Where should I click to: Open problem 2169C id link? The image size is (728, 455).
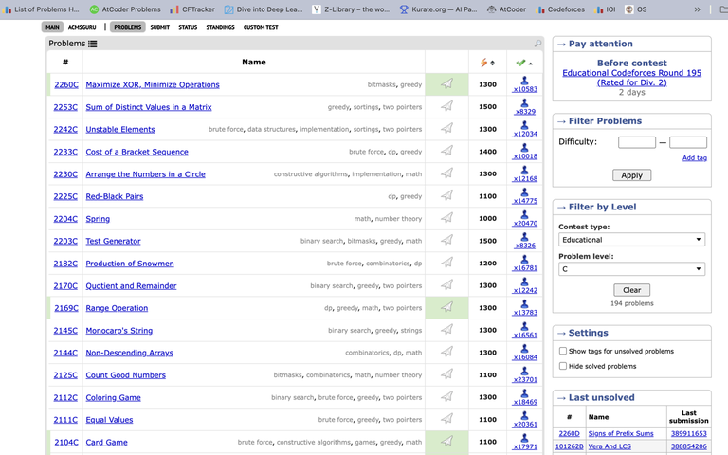tap(66, 308)
